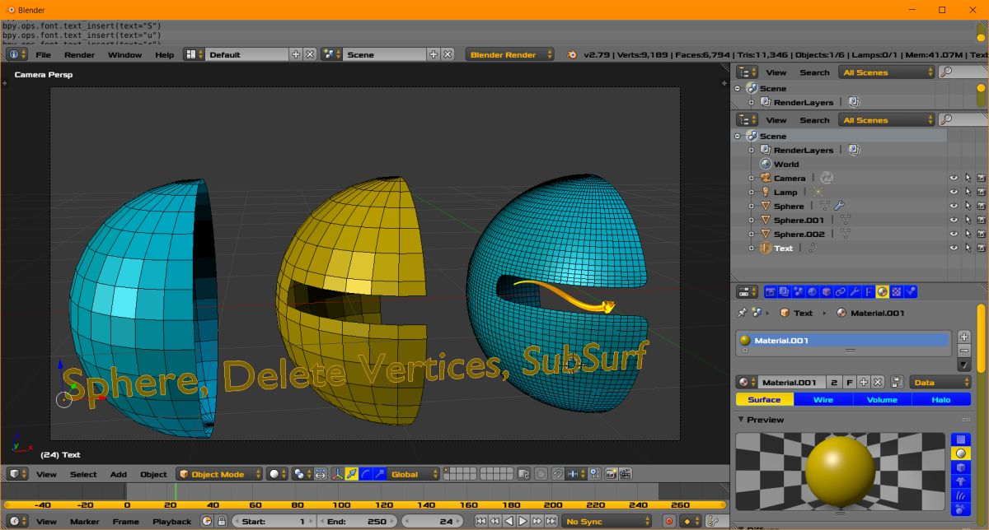Open the File menu
This screenshot has width=989, height=530.
pyautogui.click(x=43, y=54)
